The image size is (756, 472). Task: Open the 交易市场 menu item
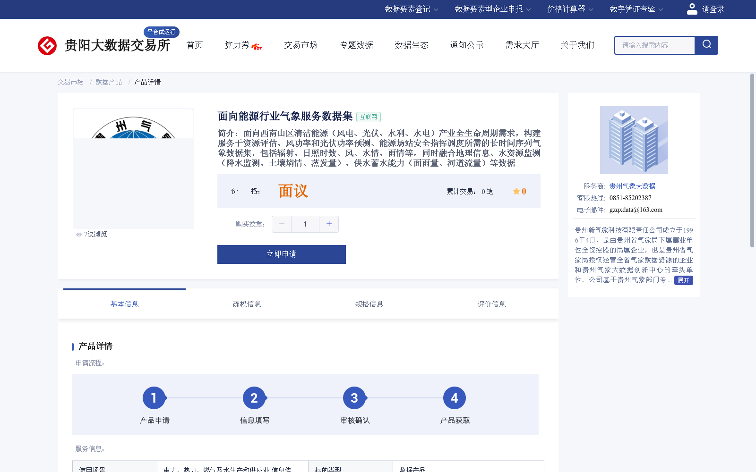coord(301,45)
